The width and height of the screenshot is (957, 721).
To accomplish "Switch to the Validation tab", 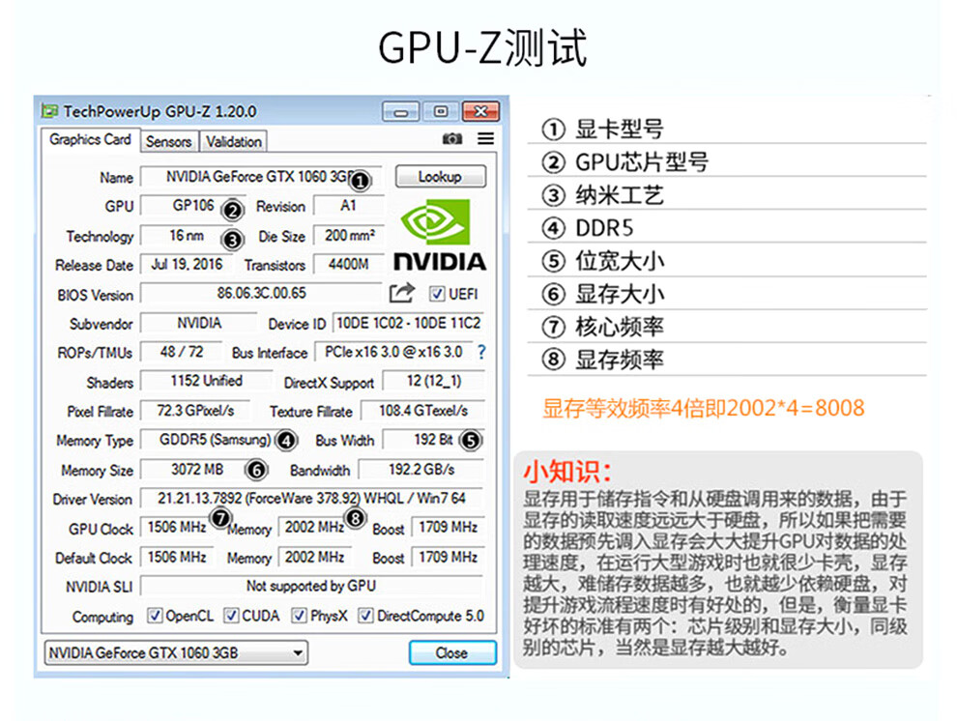I will [x=234, y=141].
